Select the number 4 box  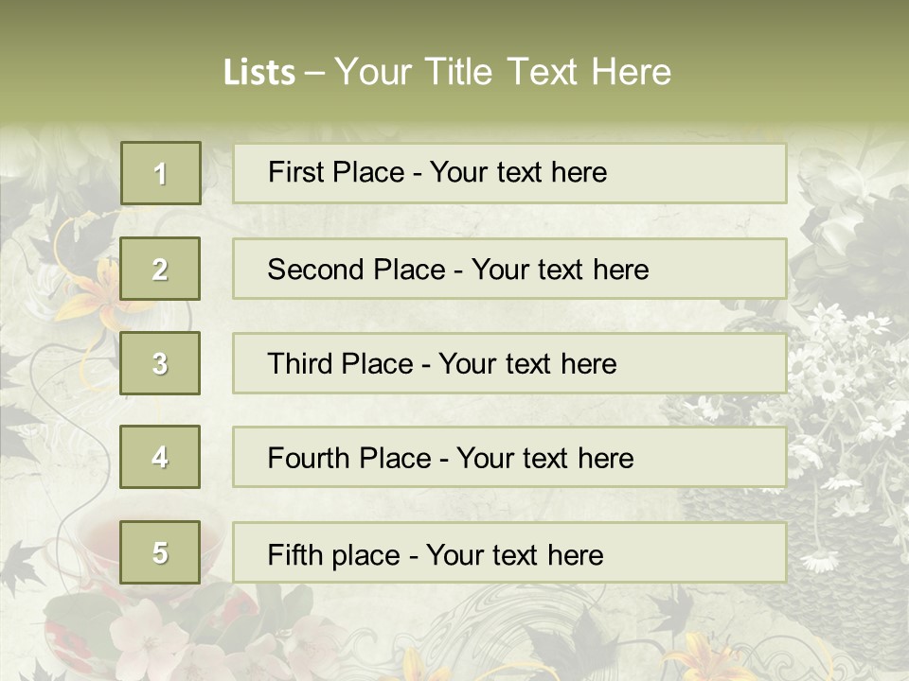pos(160,457)
